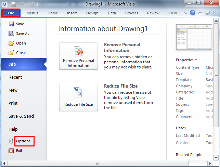
Task: Click the Company property value field
Action: [209, 86]
